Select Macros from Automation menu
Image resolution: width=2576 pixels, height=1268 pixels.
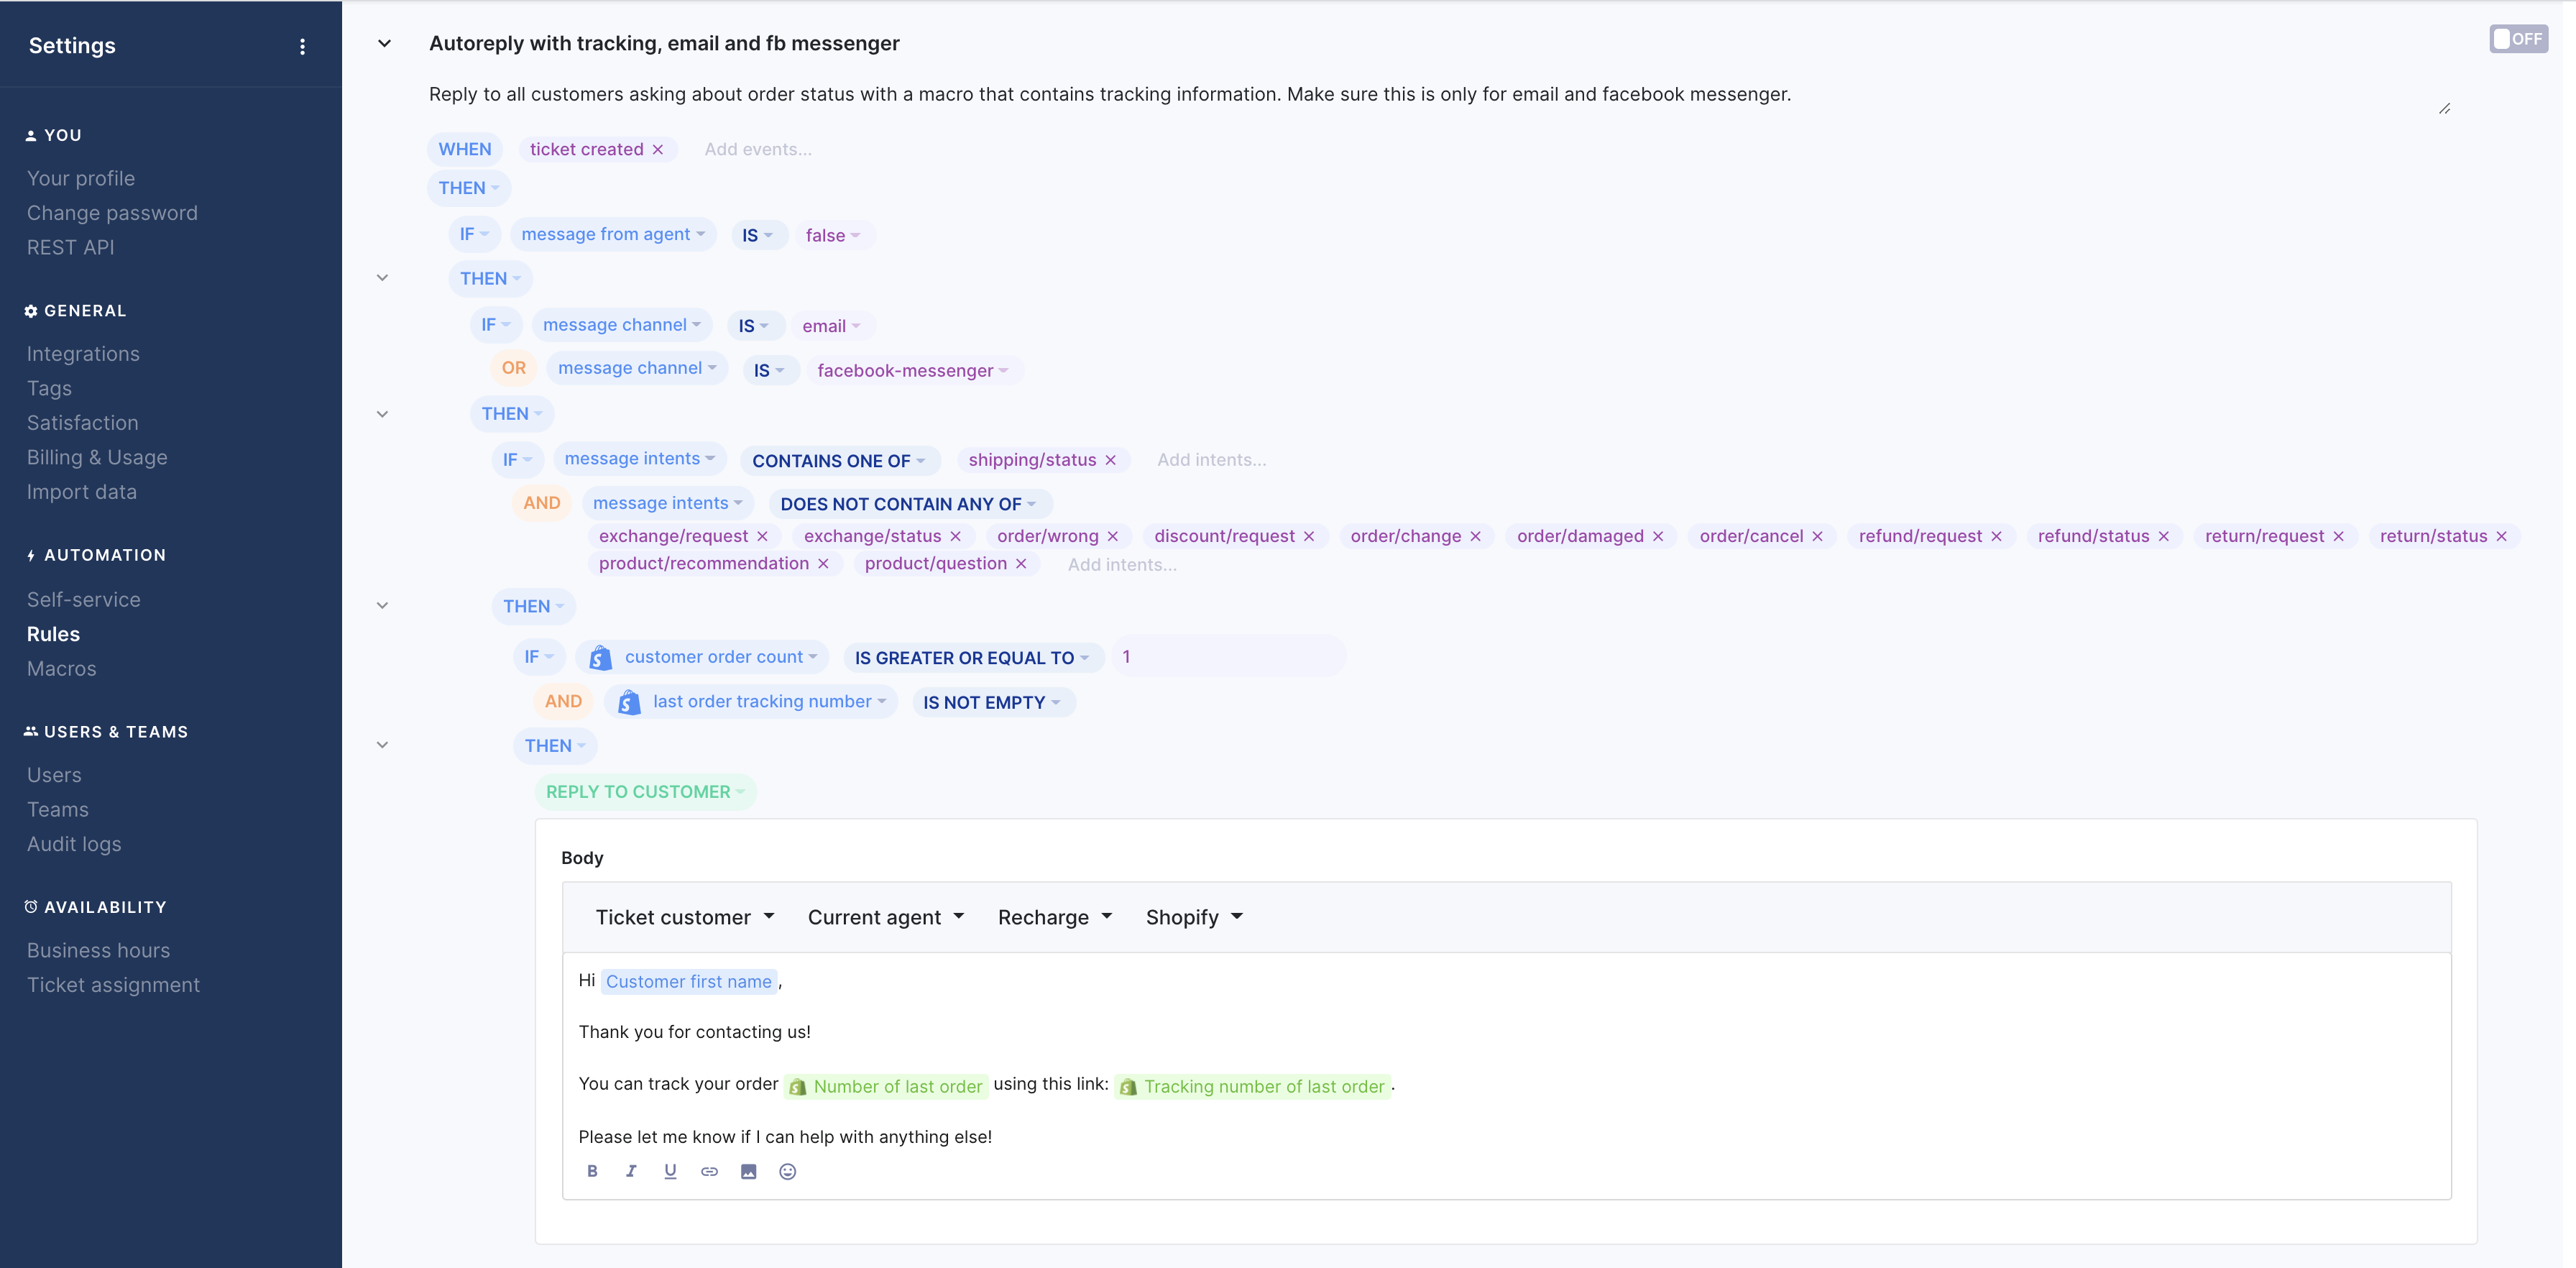pyautogui.click(x=61, y=667)
